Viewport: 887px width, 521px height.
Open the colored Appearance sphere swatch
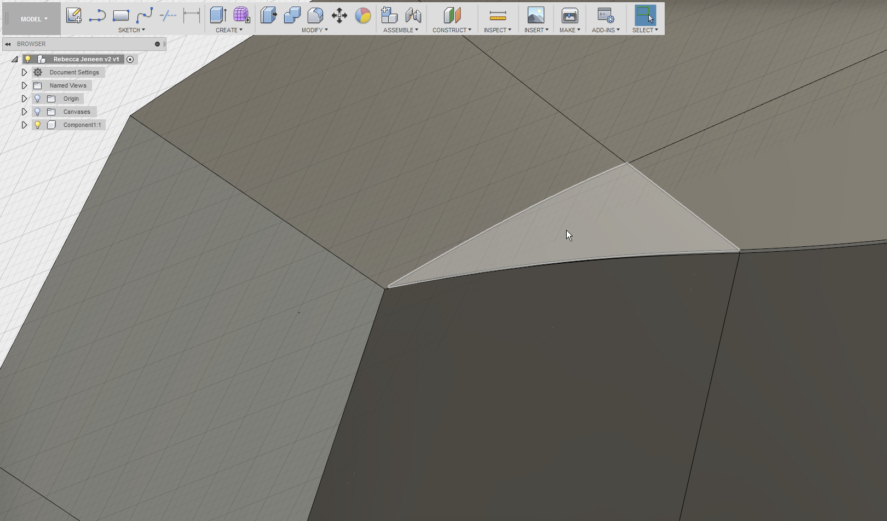pyautogui.click(x=362, y=15)
